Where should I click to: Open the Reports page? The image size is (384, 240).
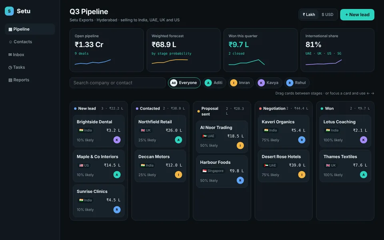pos(30,80)
